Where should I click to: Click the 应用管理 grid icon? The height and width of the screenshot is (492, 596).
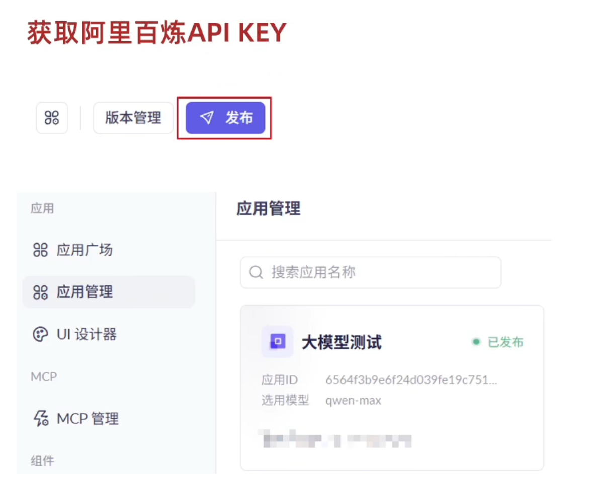[40, 292]
